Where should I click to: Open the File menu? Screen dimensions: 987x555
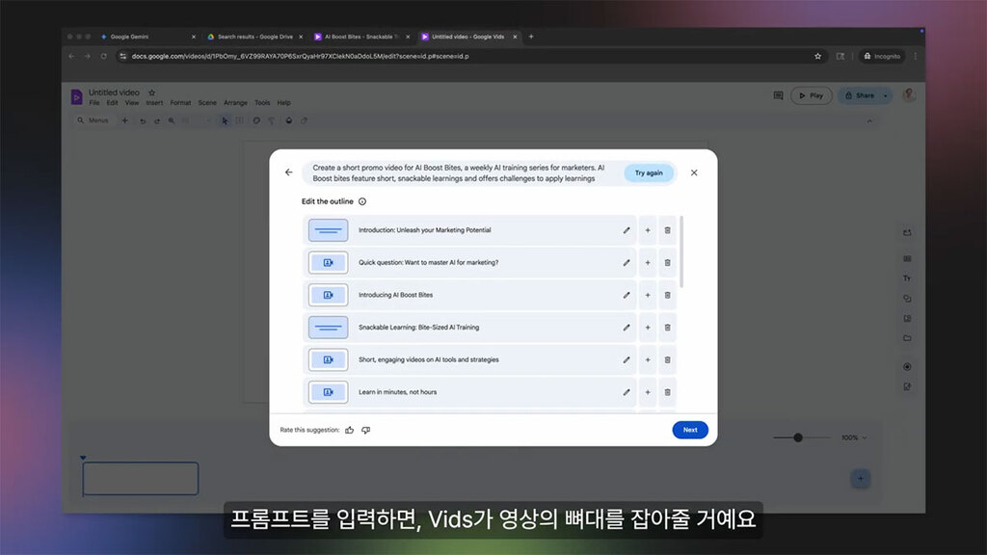click(x=94, y=102)
